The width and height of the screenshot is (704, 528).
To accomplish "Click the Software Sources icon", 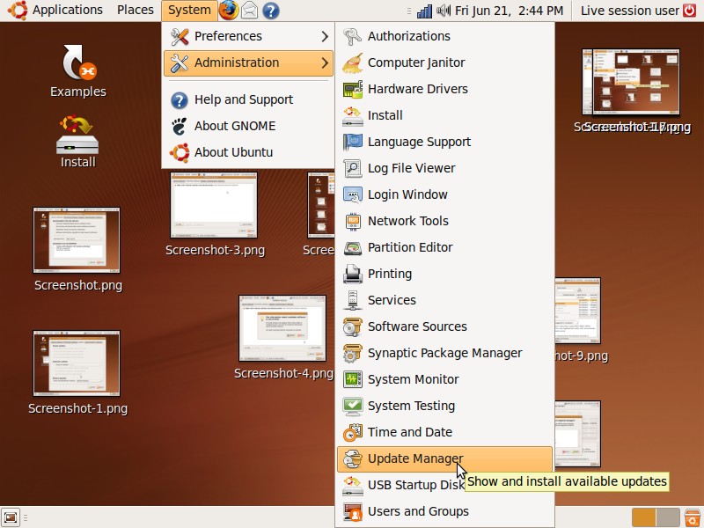I will tap(353, 326).
